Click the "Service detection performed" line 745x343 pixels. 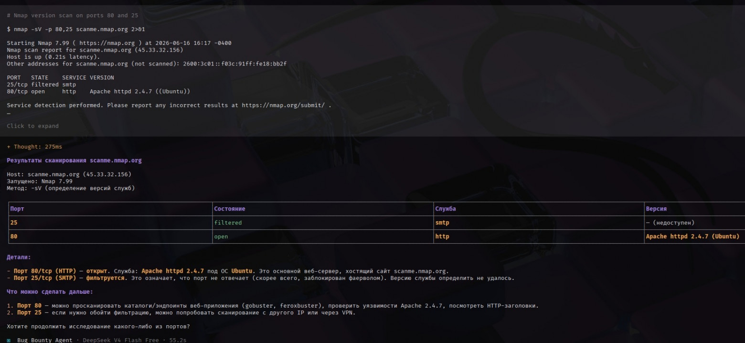(169, 105)
